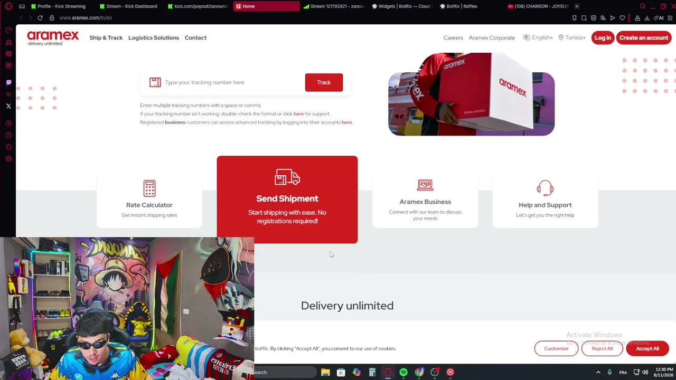Open the Twitch sidebar panel

(8, 82)
